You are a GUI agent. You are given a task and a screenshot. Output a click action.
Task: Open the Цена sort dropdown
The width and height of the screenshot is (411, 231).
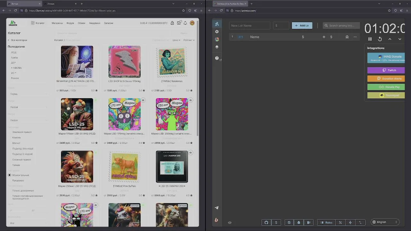(176, 40)
